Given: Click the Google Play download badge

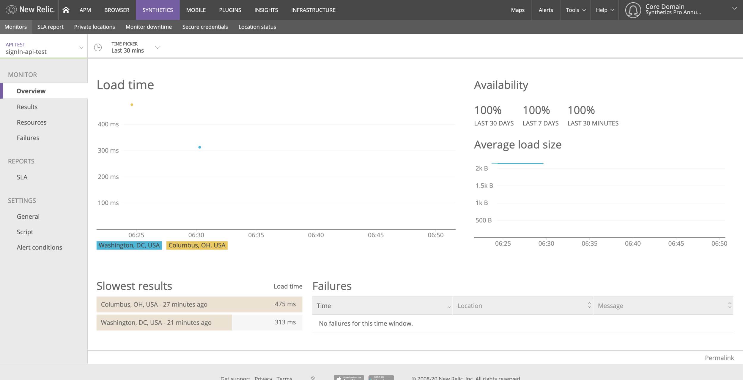Looking at the screenshot, I should (381, 378).
